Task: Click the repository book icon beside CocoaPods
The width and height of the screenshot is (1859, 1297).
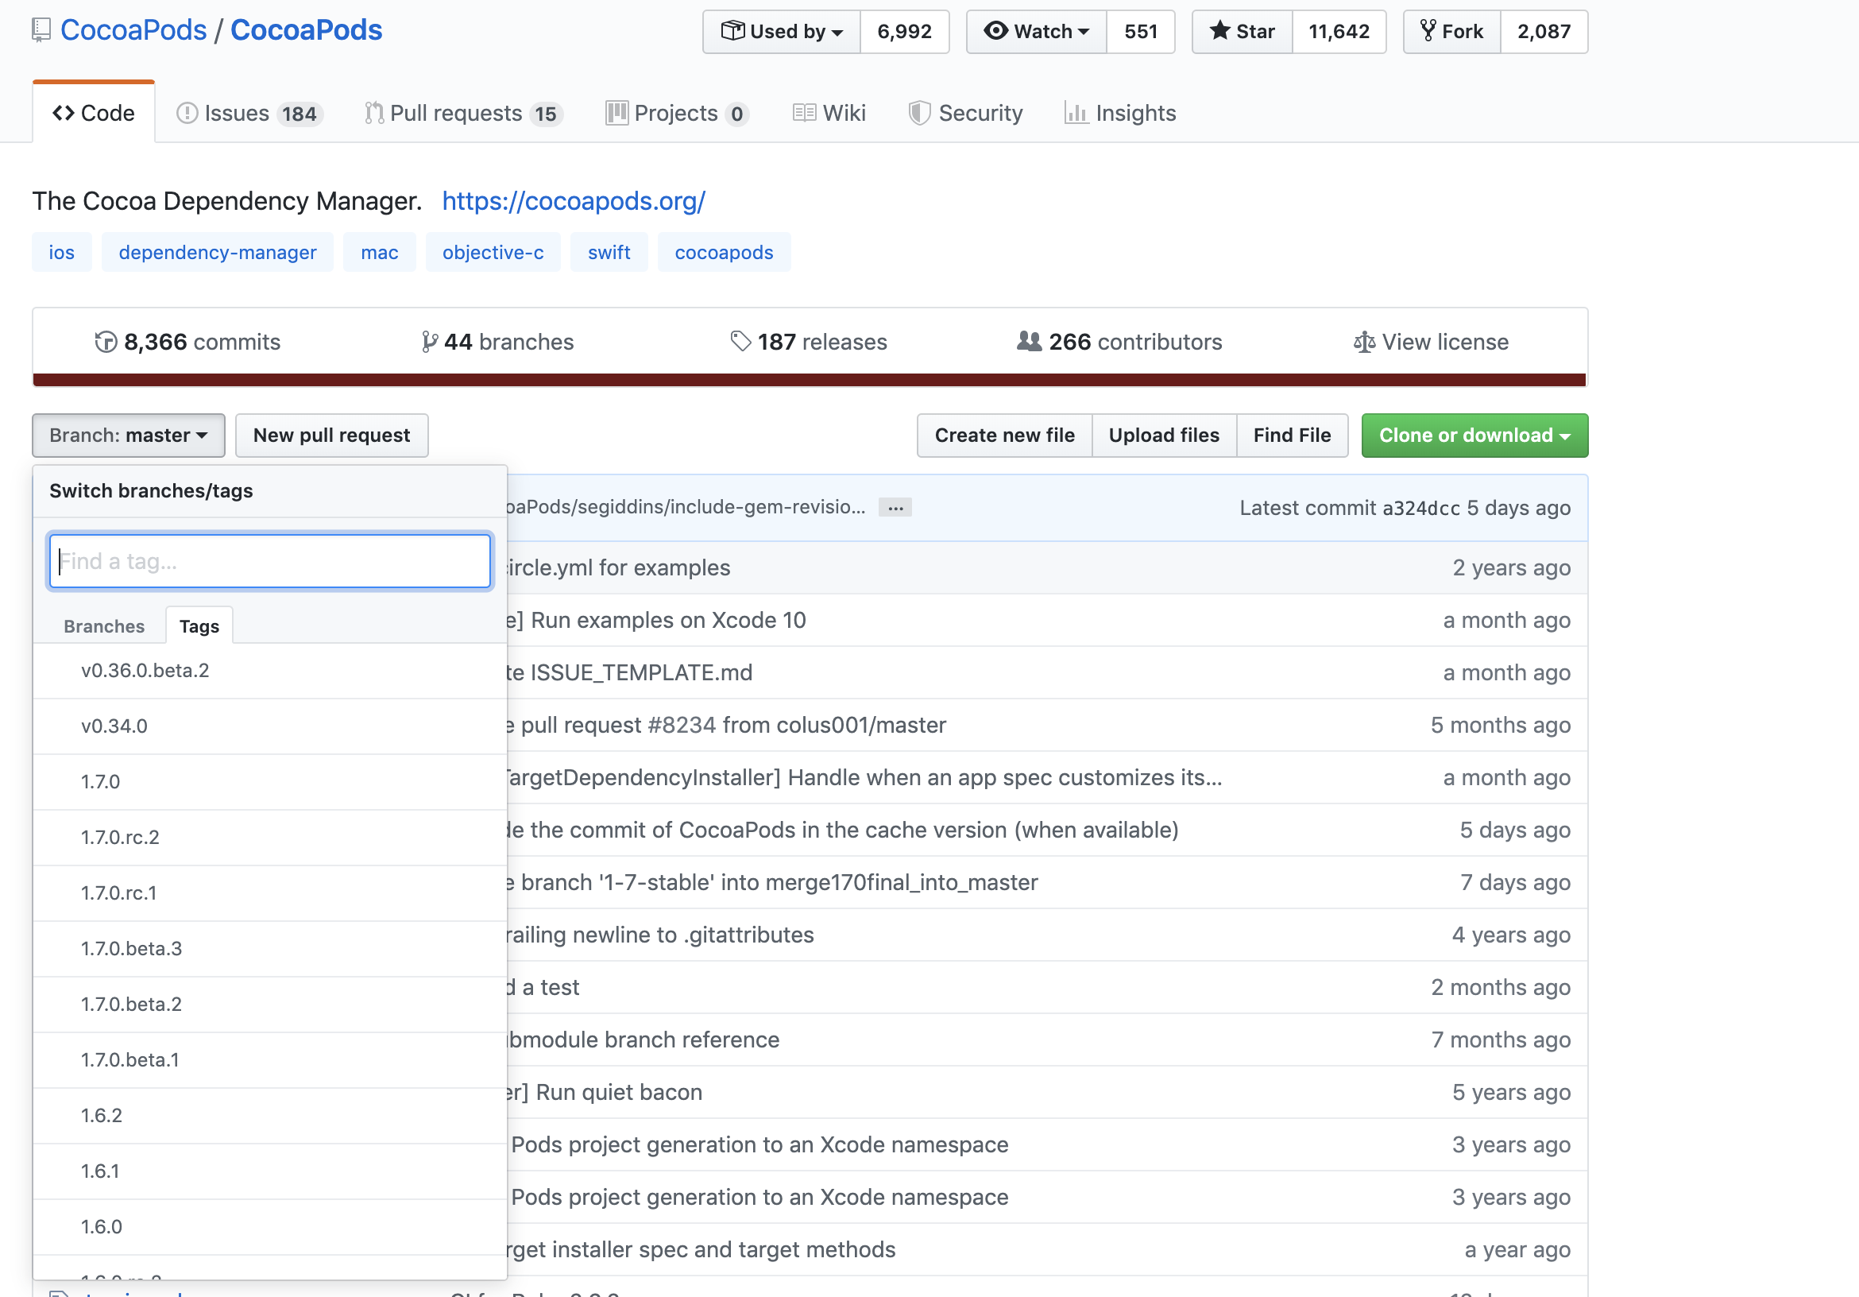Action: pyautogui.click(x=41, y=30)
